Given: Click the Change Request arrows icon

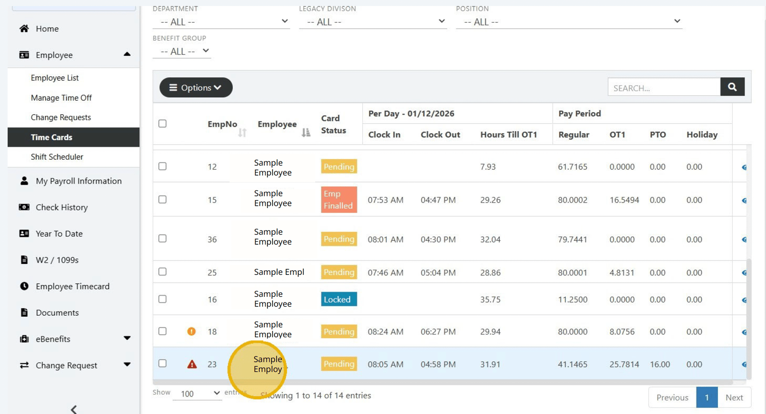Looking at the screenshot, I should click(24, 365).
